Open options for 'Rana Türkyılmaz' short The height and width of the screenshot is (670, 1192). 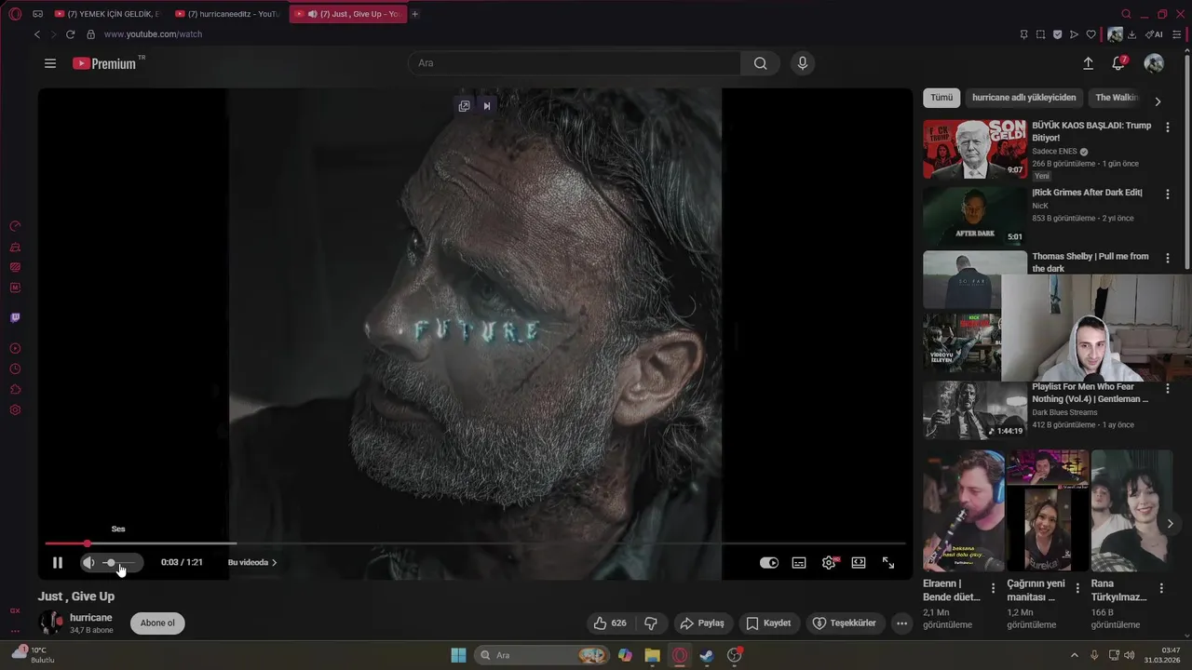[x=1161, y=588]
